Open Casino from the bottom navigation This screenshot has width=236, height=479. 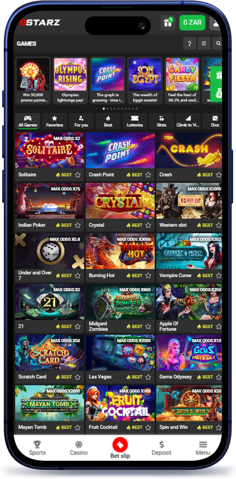(79, 448)
